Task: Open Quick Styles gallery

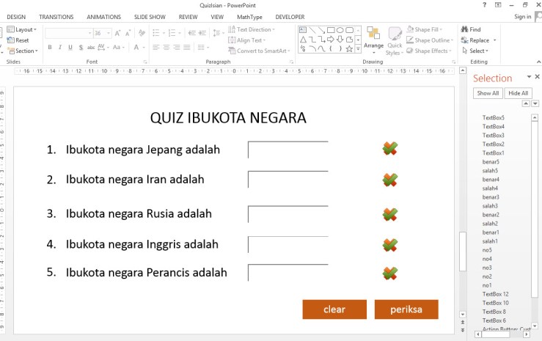Action: pos(395,40)
